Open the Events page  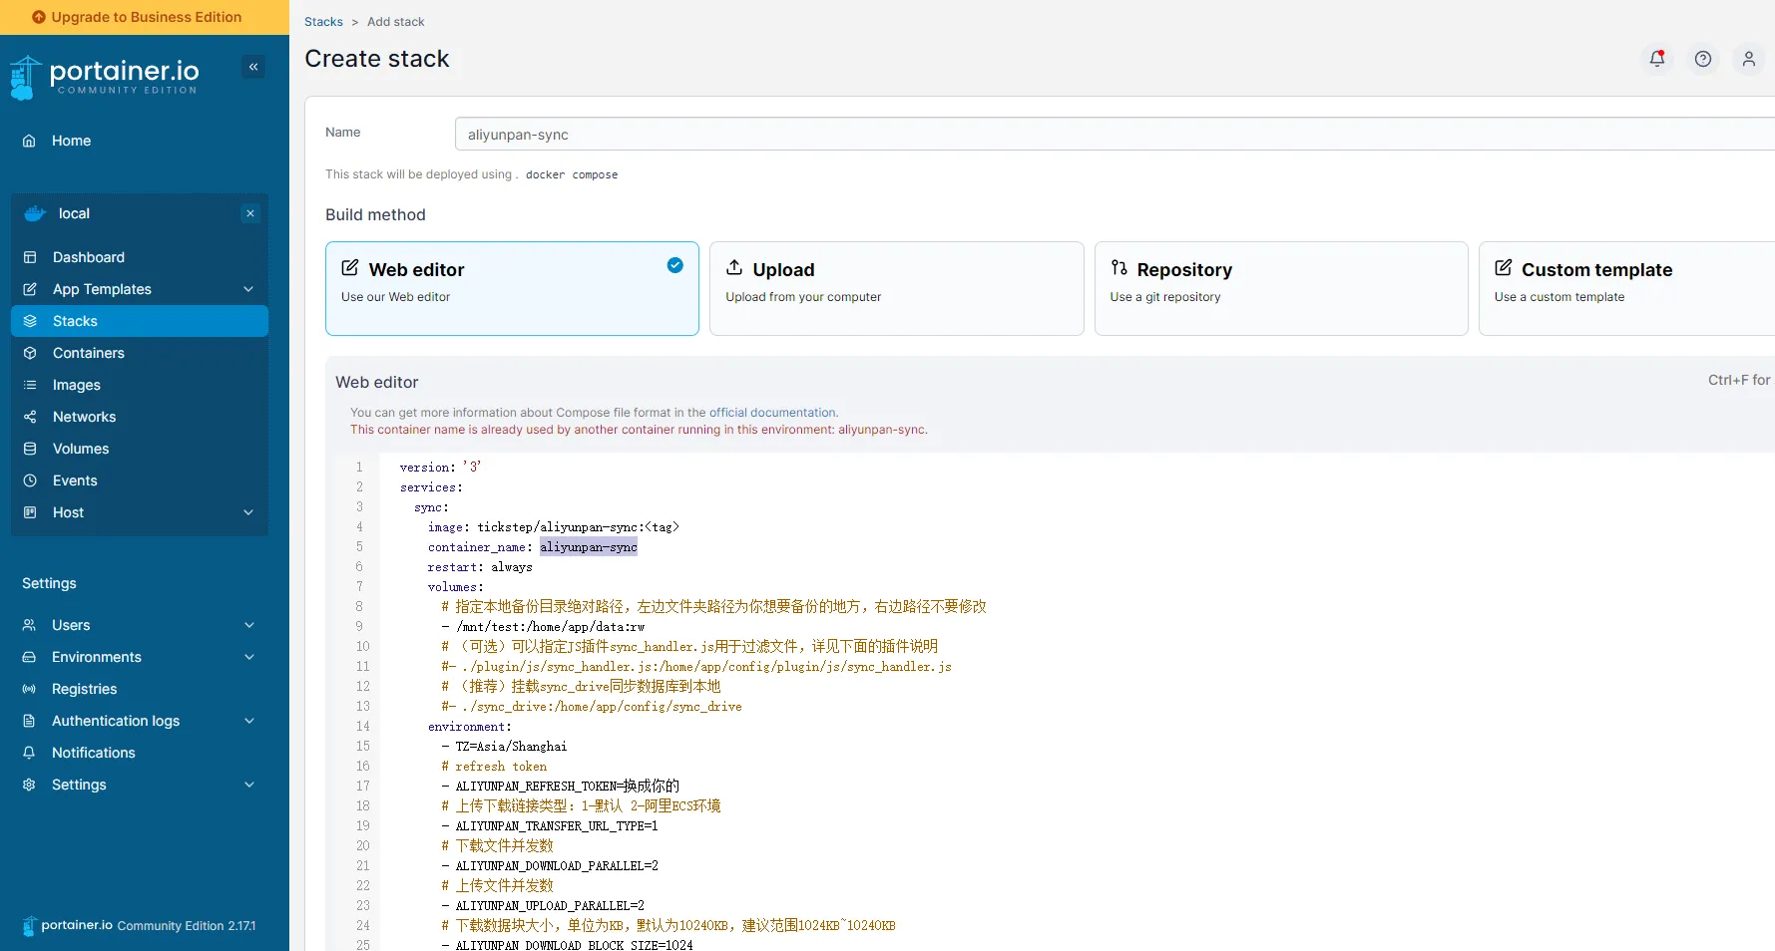click(x=140, y=480)
